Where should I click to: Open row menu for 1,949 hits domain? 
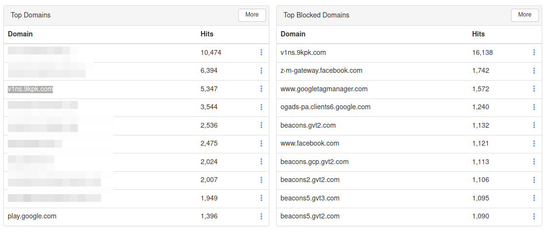click(261, 198)
